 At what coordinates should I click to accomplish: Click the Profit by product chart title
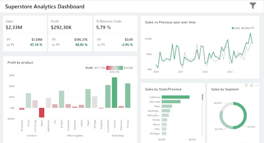click(x=20, y=62)
